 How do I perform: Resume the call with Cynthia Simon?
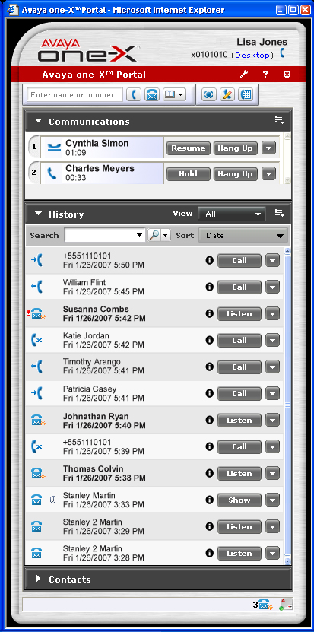(x=189, y=148)
